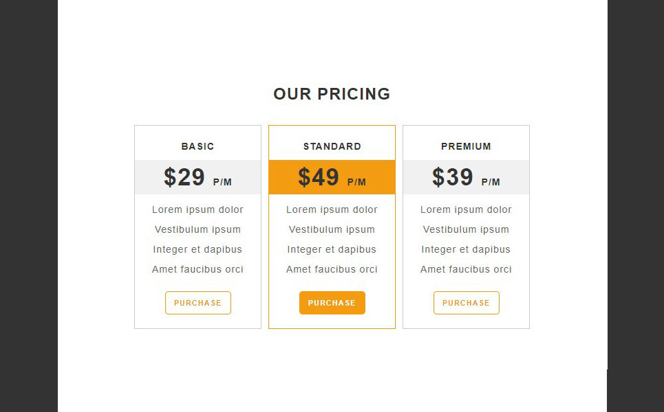The height and width of the screenshot is (412, 664).
Task: Select the BASIC plan title
Action: coord(197,146)
